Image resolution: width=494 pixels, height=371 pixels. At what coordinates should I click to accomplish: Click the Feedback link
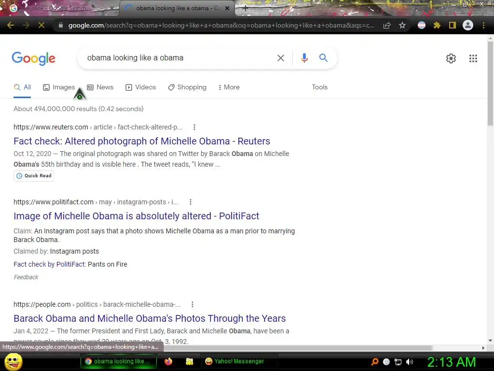click(26, 277)
